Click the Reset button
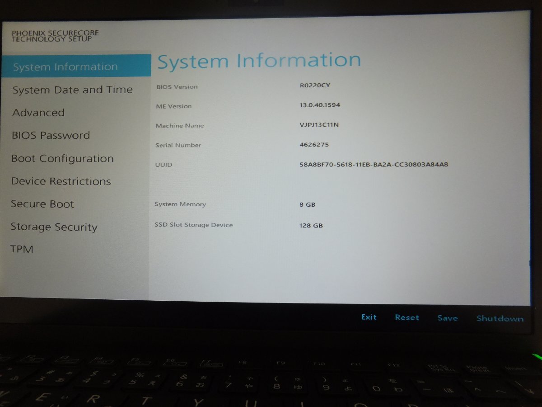Viewport: 542px width, 407px height. click(407, 317)
